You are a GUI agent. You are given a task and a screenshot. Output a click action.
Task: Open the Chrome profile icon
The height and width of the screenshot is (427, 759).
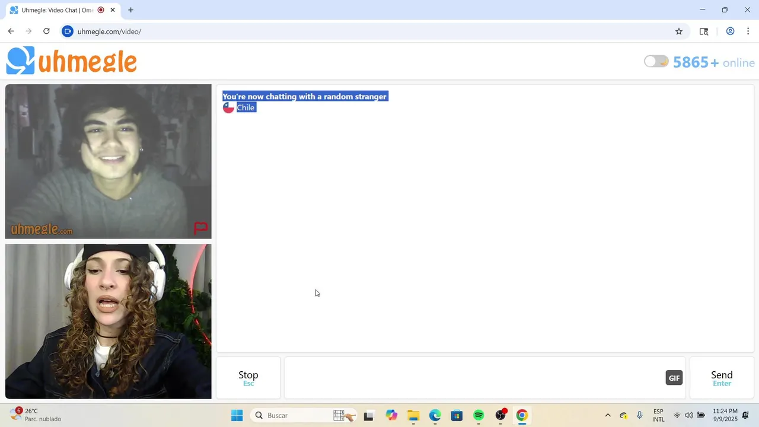coord(731,31)
